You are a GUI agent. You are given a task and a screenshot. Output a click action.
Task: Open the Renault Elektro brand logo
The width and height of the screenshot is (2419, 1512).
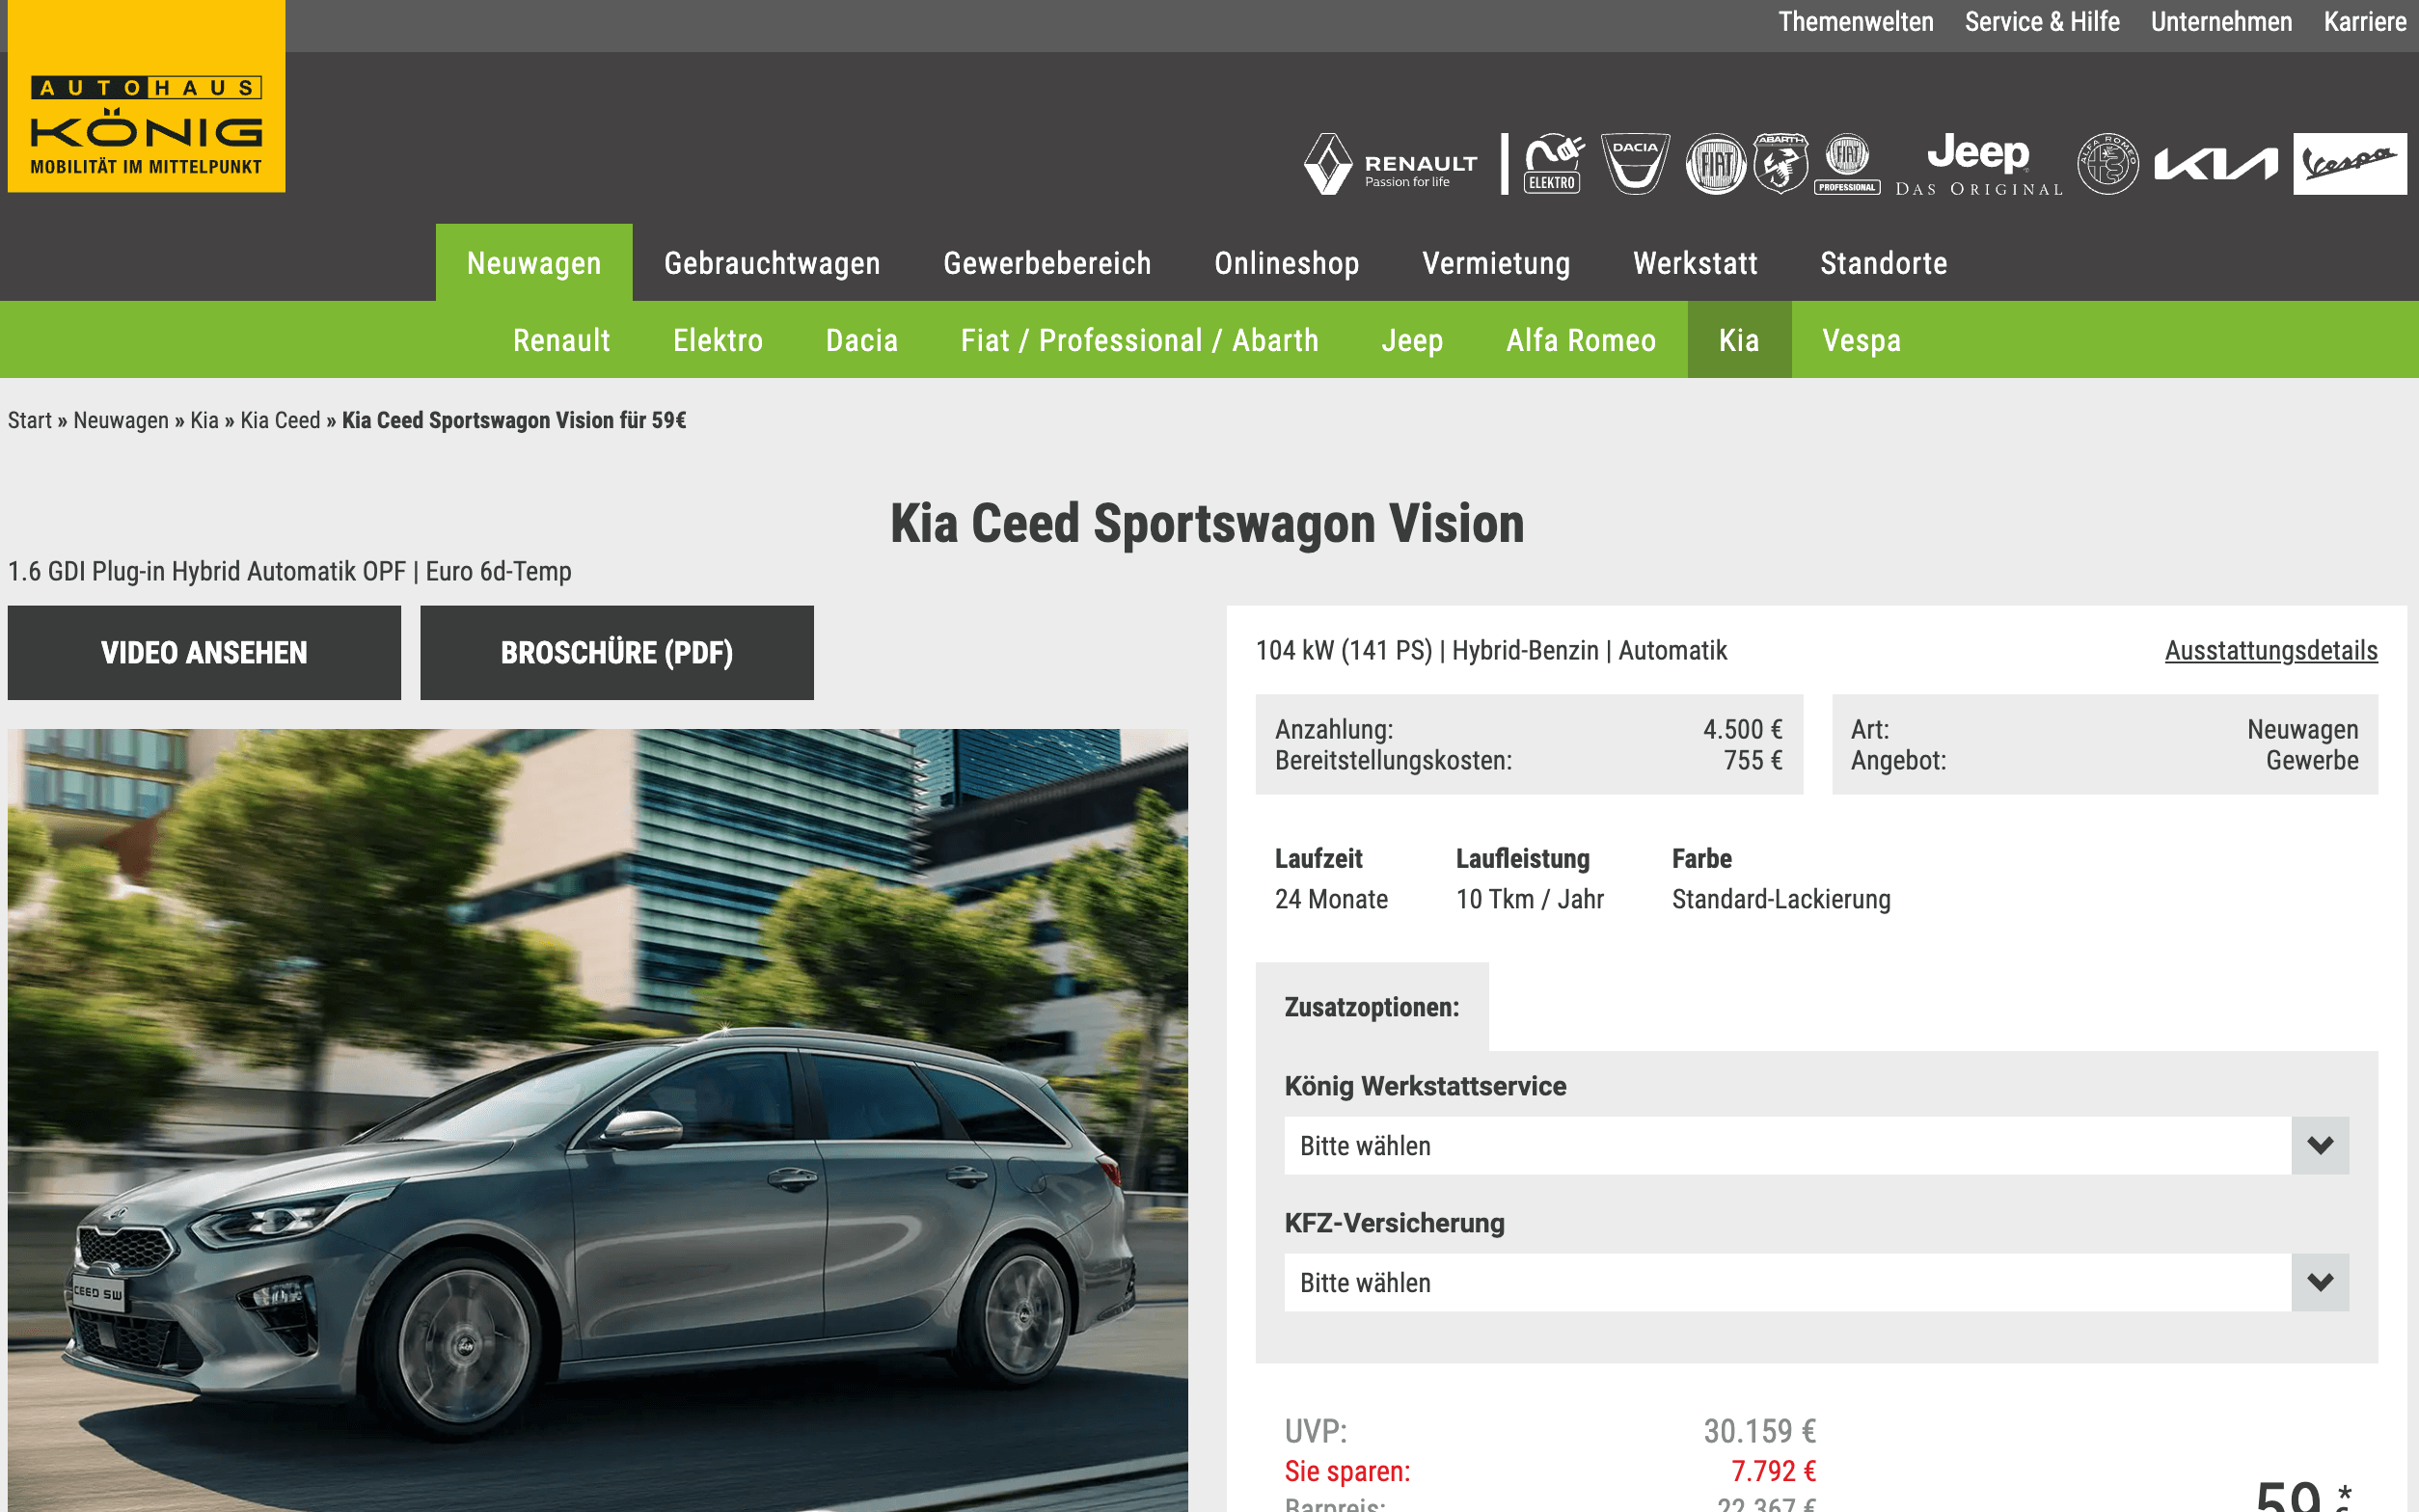tap(1553, 163)
